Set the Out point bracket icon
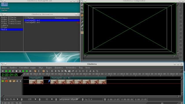This screenshot has height=104, width=185. 55,71
